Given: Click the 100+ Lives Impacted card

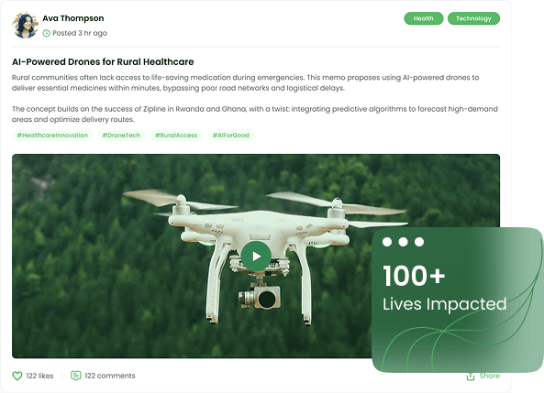Looking at the screenshot, I should coord(457,300).
